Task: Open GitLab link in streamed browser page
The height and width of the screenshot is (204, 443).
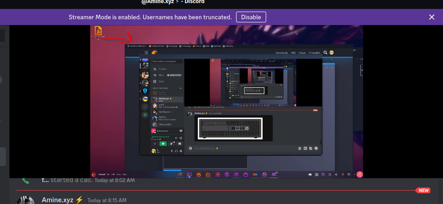Action: pyautogui.click(x=303, y=53)
